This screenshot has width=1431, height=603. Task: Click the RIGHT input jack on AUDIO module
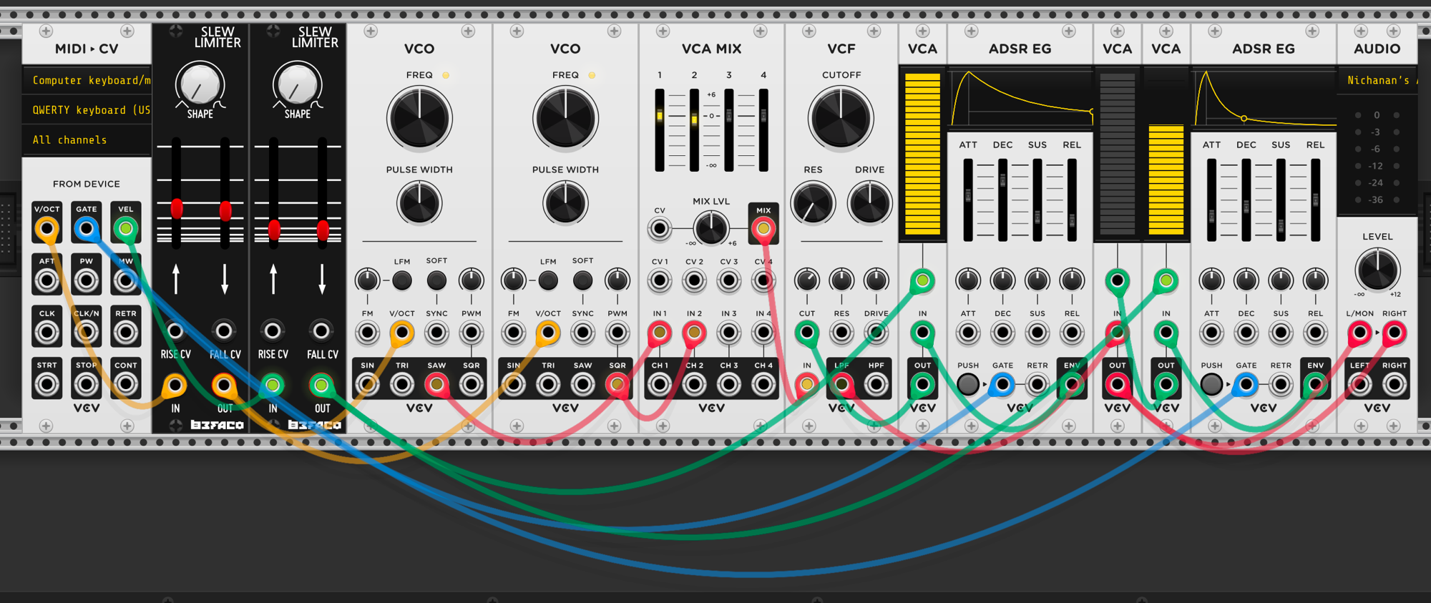click(x=1394, y=333)
